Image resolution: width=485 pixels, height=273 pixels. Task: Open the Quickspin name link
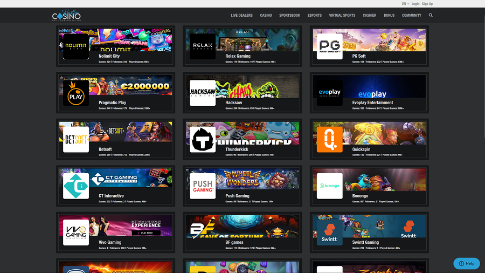361,149
